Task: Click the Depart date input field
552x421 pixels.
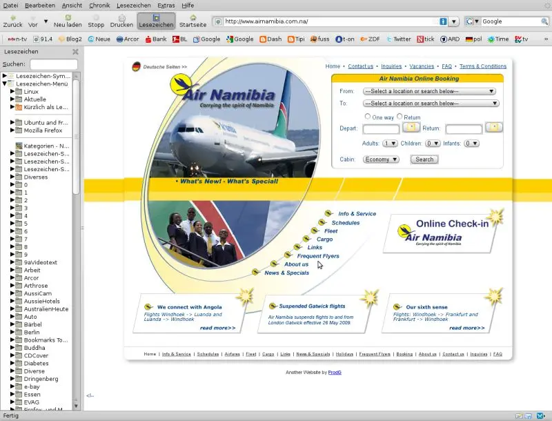Action: pyautogui.click(x=381, y=129)
